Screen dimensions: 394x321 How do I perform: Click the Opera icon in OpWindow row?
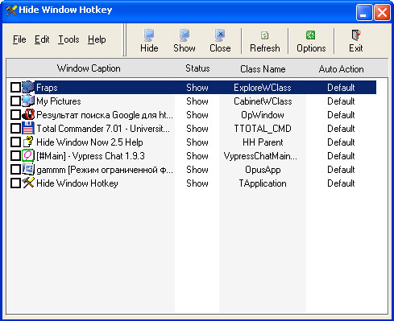(x=28, y=114)
